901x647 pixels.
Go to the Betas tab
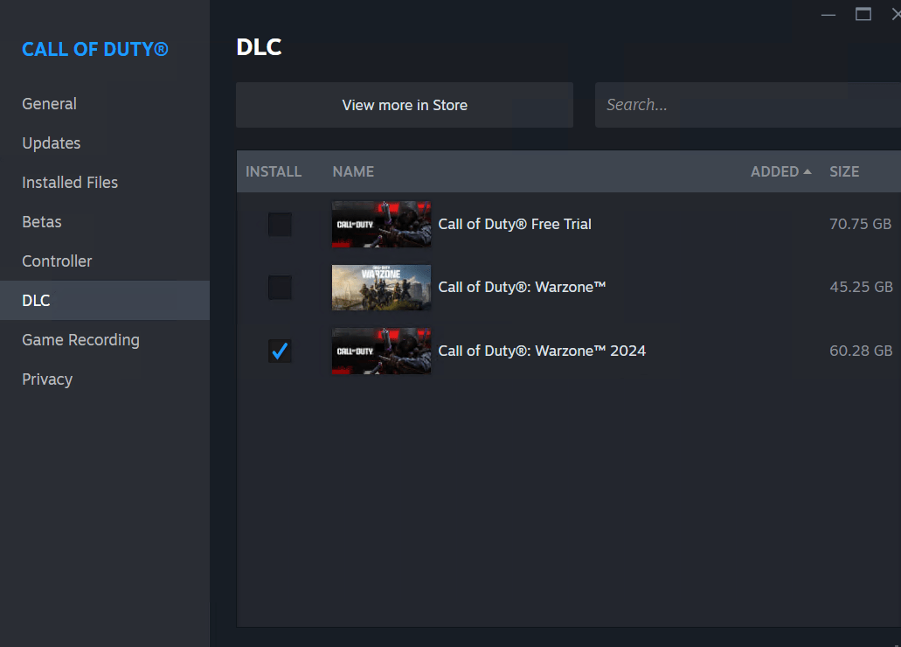click(105, 222)
